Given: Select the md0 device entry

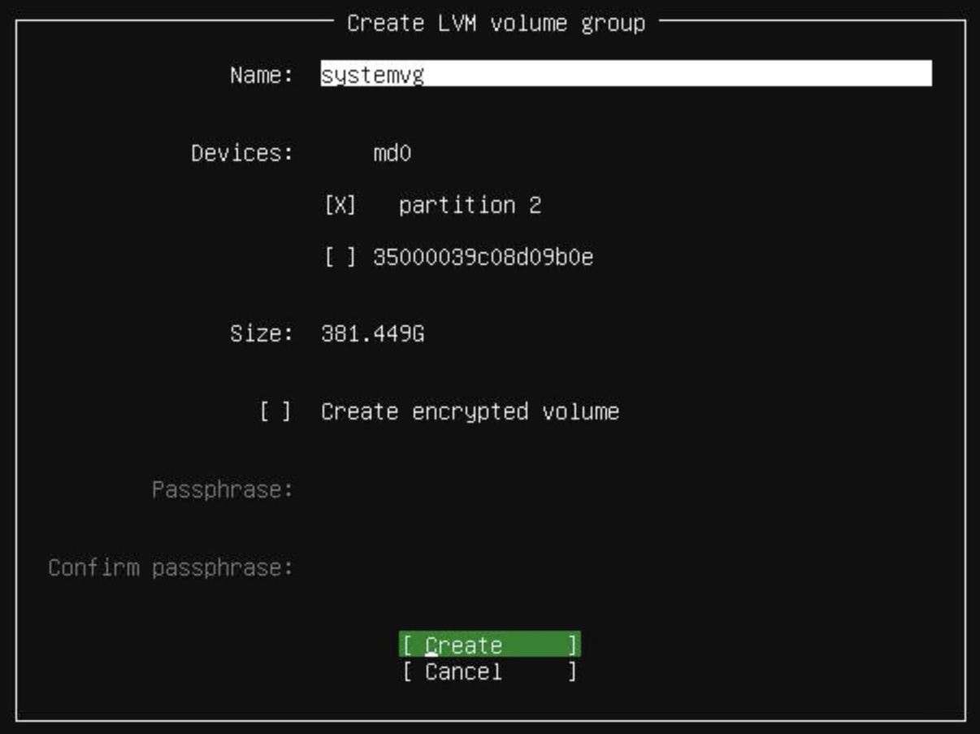Looking at the screenshot, I should click(392, 154).
